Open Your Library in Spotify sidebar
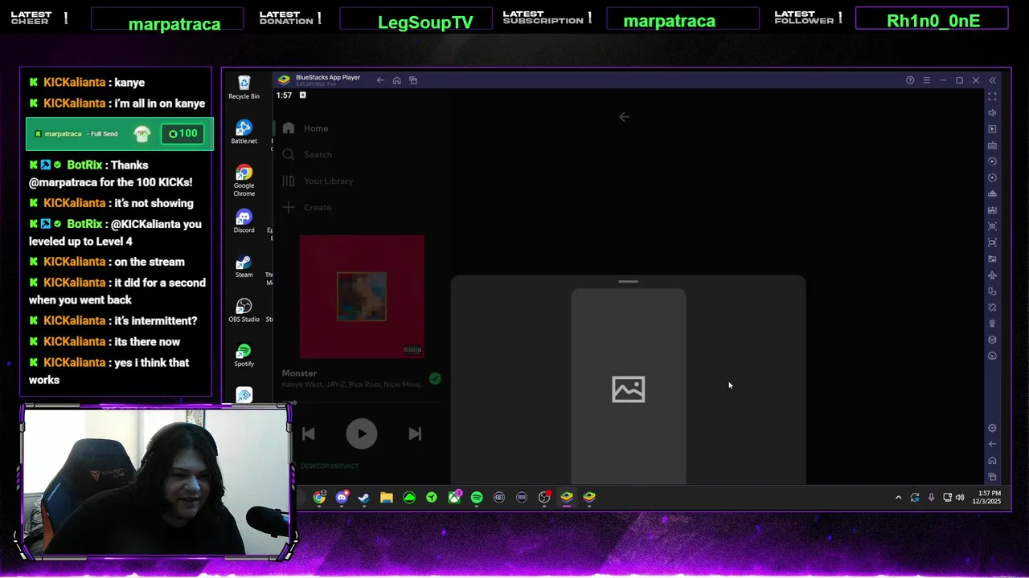This screenshot has width=1029, height=578. click(x=318, y=181)
